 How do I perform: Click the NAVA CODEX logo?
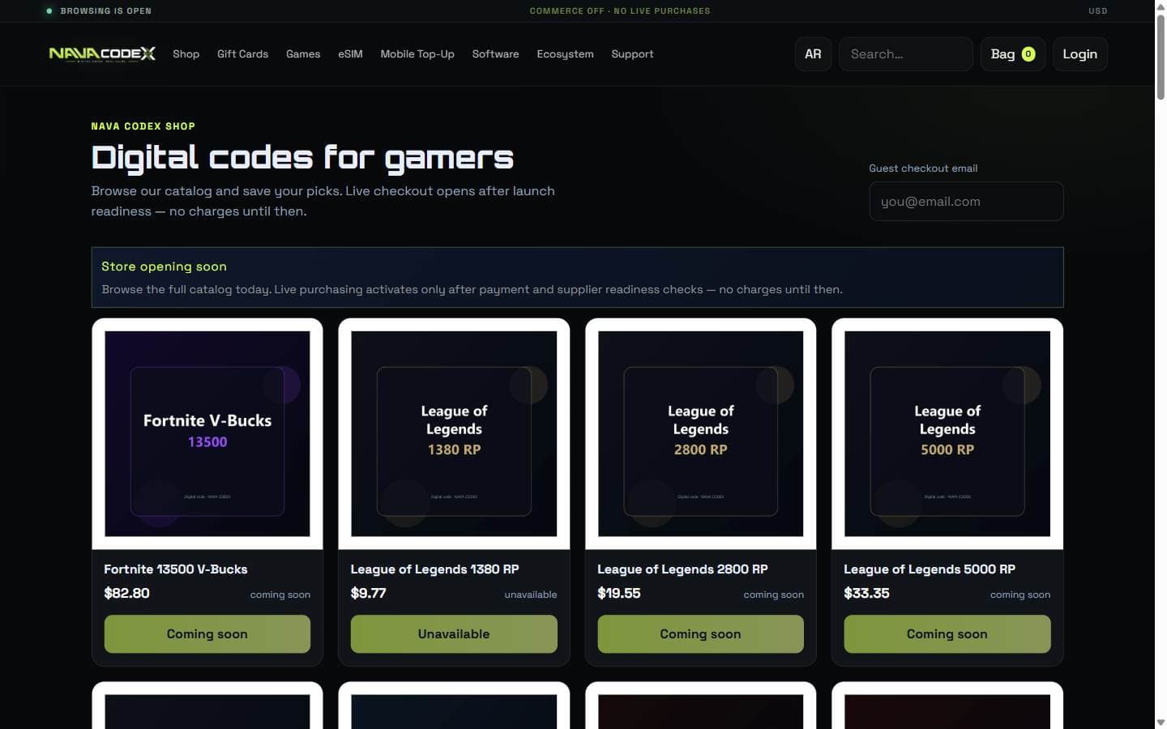102,54
